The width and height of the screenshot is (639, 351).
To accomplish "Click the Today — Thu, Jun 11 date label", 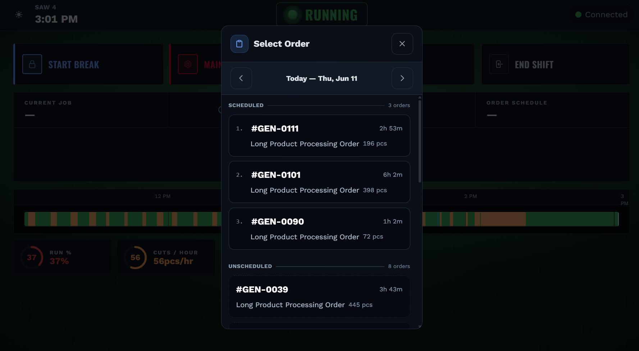I will (x=321, y=78).
